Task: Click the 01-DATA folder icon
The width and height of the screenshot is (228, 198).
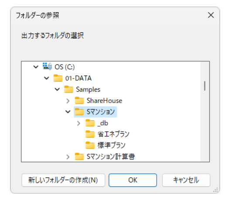Action: click(x=58, y=78)
